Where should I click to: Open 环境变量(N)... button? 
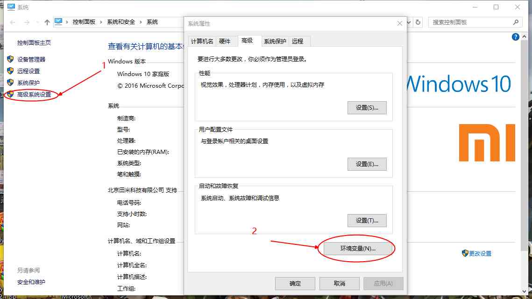tap(358, 249)
